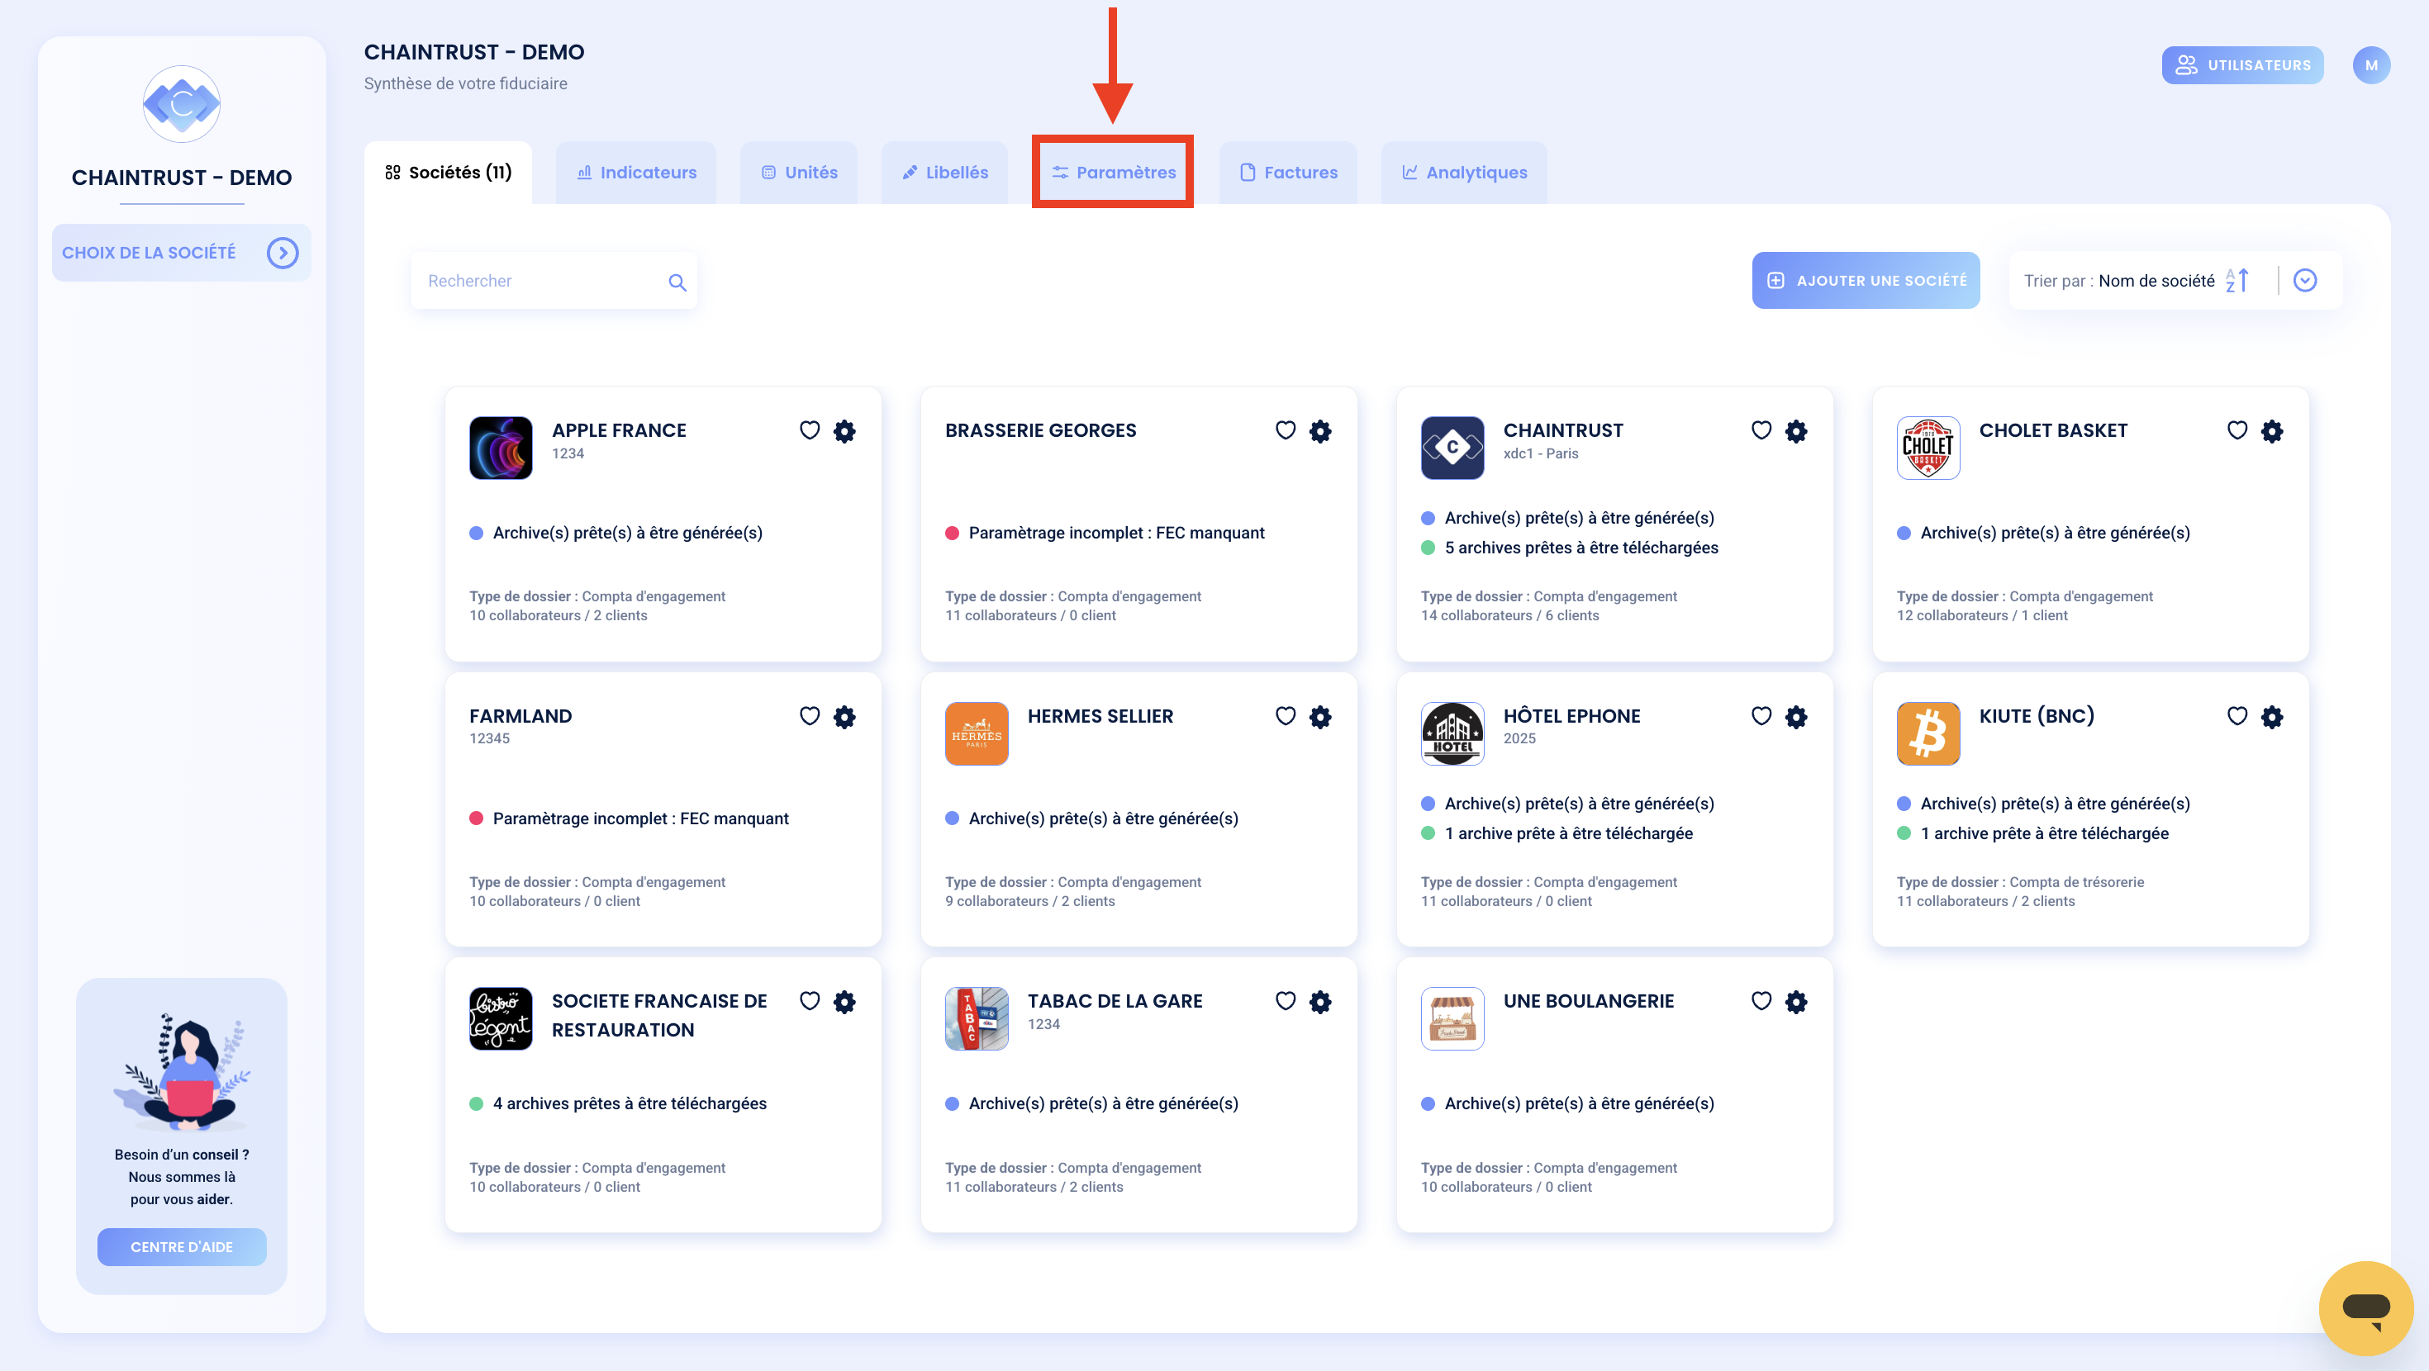Favorite HERMES SELLIER with heart icon
2429x1371 pixels.
point(1286,716)
